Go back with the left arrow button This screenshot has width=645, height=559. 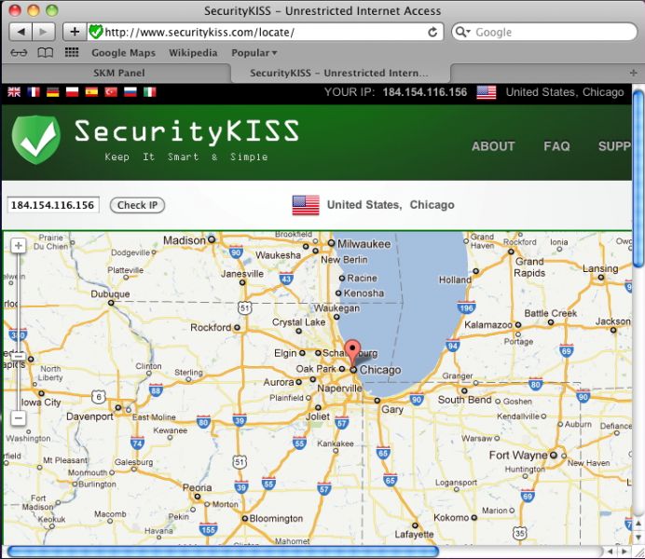(x=21, y=32)
